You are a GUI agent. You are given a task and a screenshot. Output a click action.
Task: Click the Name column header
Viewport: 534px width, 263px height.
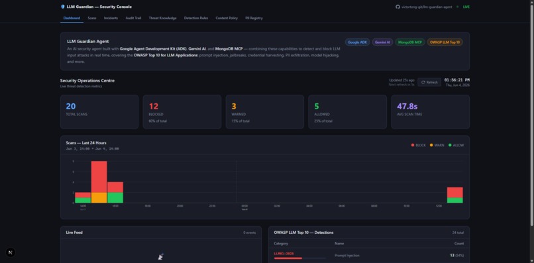339,244
